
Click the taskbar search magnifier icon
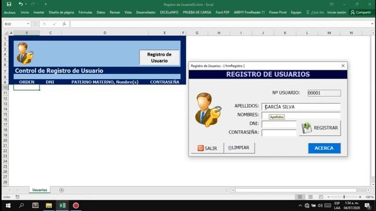click(x=22, y=205)
